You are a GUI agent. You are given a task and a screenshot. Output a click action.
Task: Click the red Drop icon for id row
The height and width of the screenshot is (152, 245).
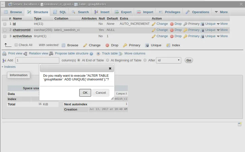click(172, 24)
